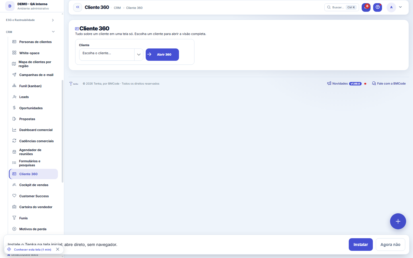The width and height of the screenshot is (413, 258).
Task: Expand the ESG e Rastreabilidade section
Action: click(30, 20)
